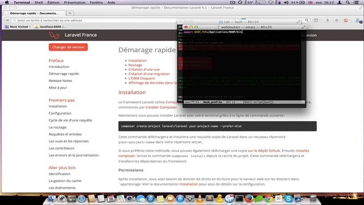Open the Présentation menu

(75, 2)
